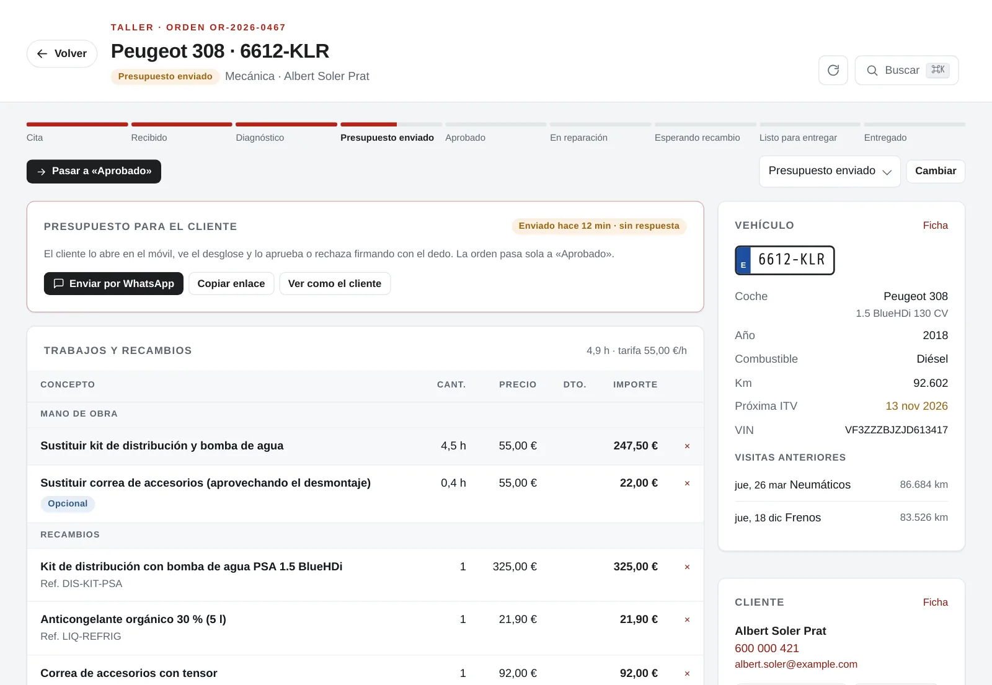This screenshot has width=992, height=685.
Task: Open the Neumáticos previous visit
Action: pyautogui.click(x=841, y=485)
